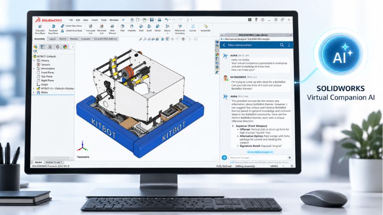Open the DimXpertManager crosshair tab icon
Screen dimensions: 383x215
pos(58,47)
